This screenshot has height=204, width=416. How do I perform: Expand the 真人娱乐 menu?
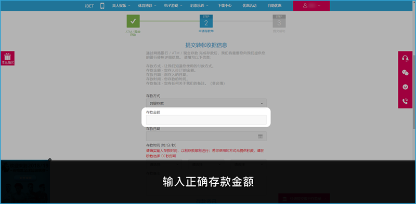121,6
